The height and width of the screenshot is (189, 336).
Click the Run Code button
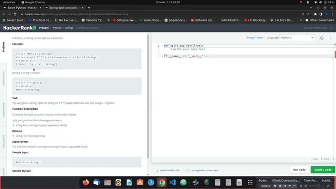(x=299, y=170)
